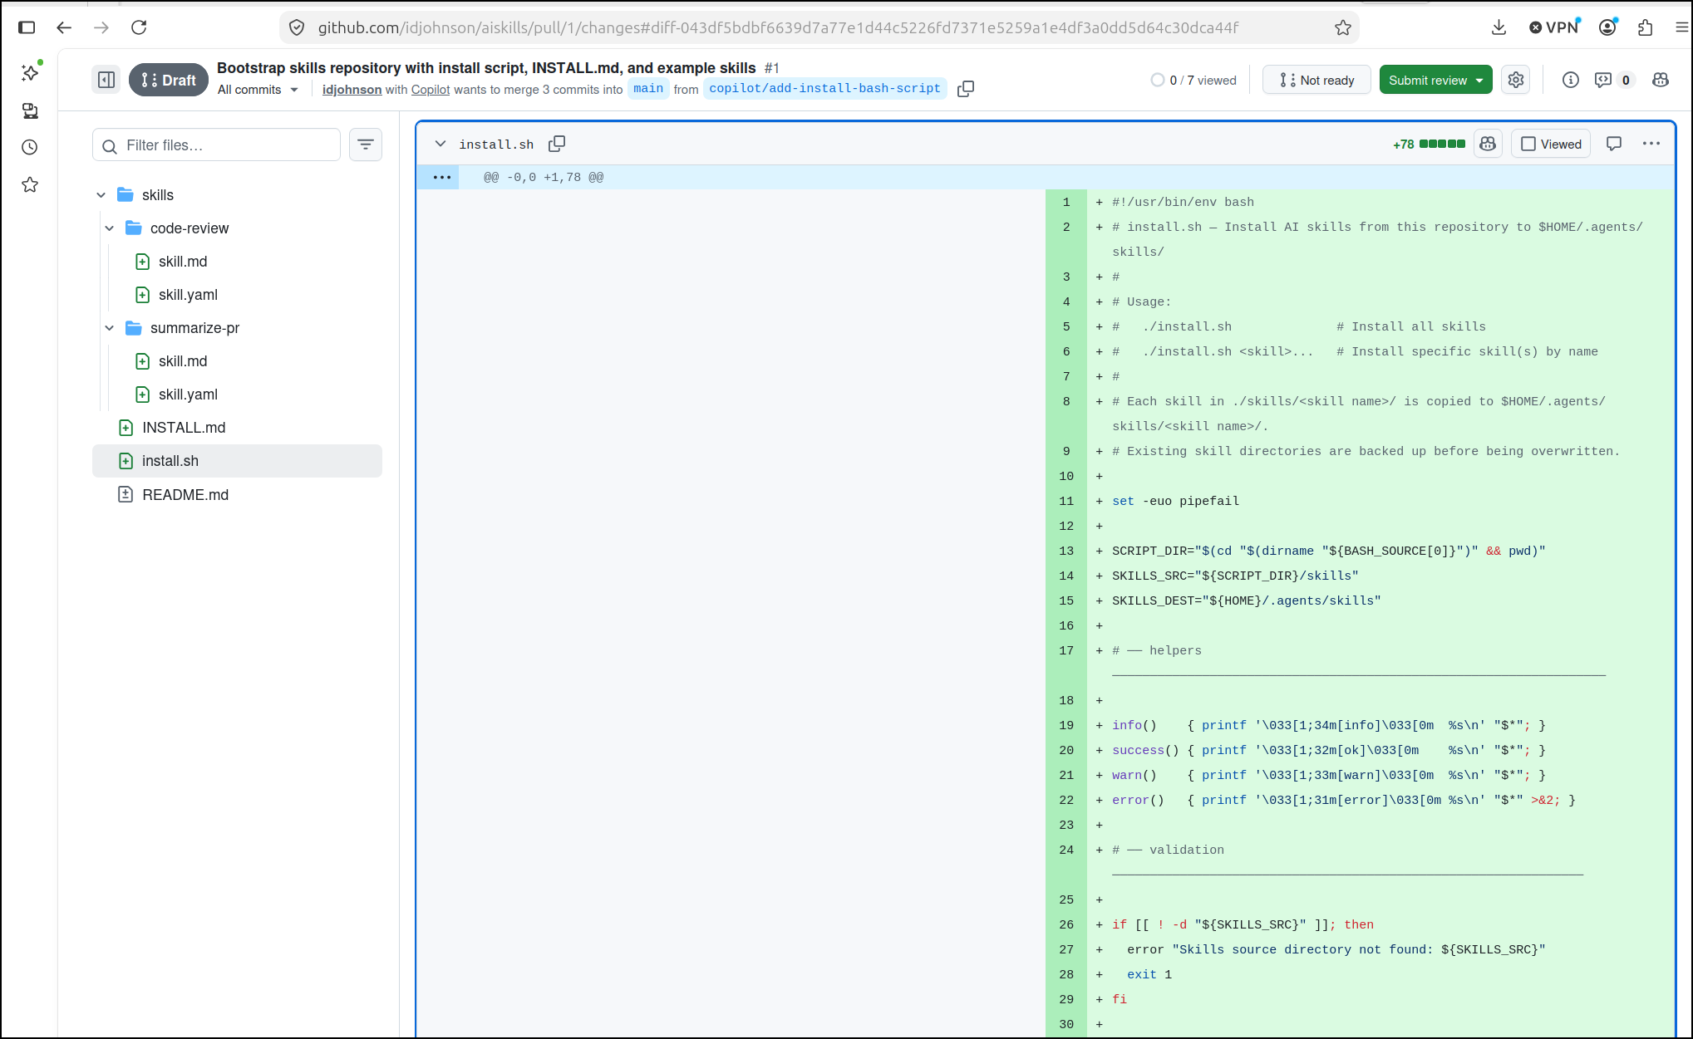Collapse the code-review folder
Screen dimensions: 1693x1039
(x=109, y=228)
